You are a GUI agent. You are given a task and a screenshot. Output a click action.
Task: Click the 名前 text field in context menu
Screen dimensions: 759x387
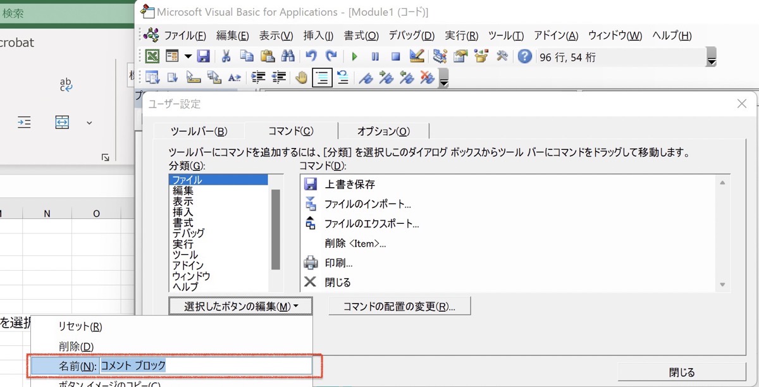coord(206,365)
